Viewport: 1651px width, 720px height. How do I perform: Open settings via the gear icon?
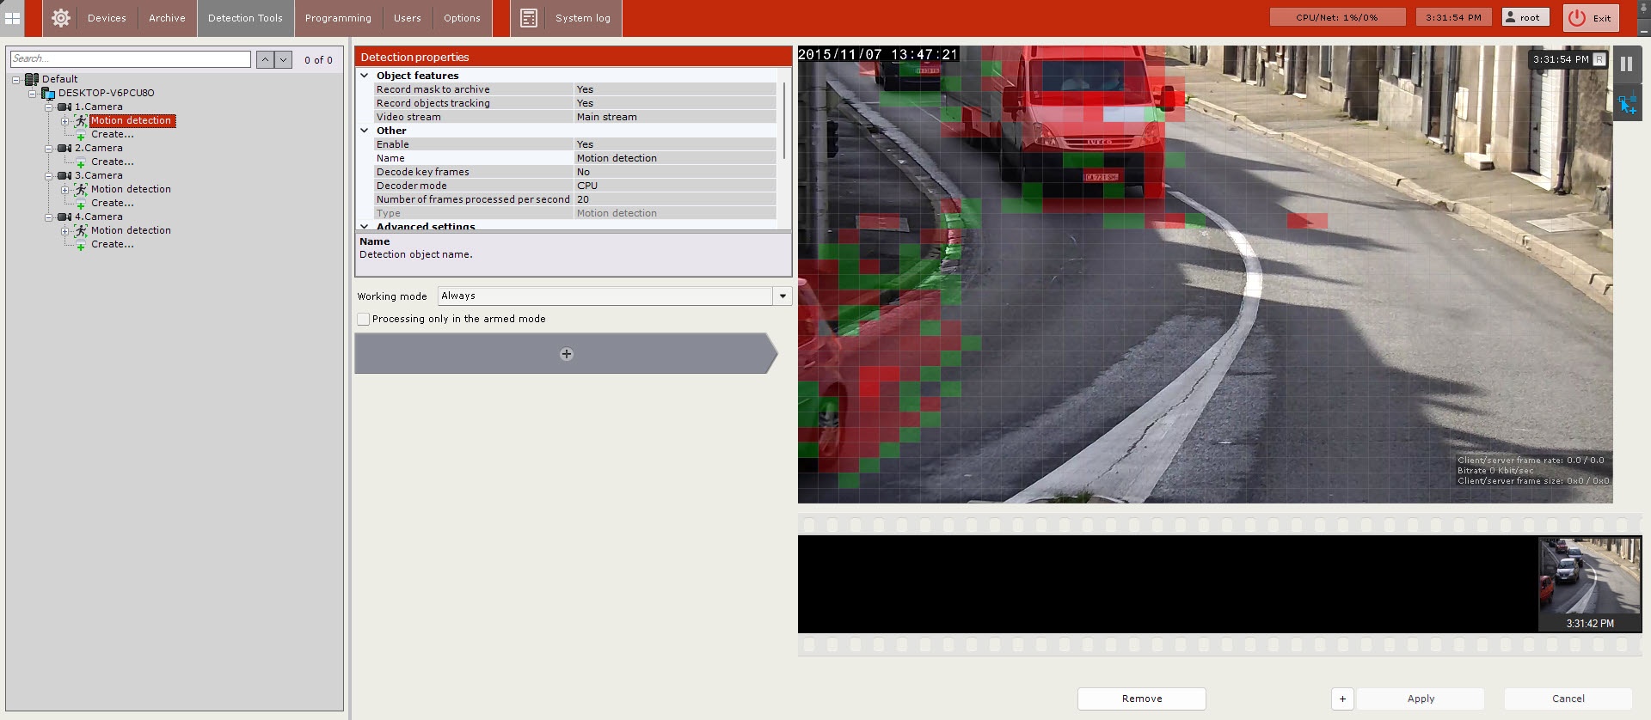click(60, 18)
